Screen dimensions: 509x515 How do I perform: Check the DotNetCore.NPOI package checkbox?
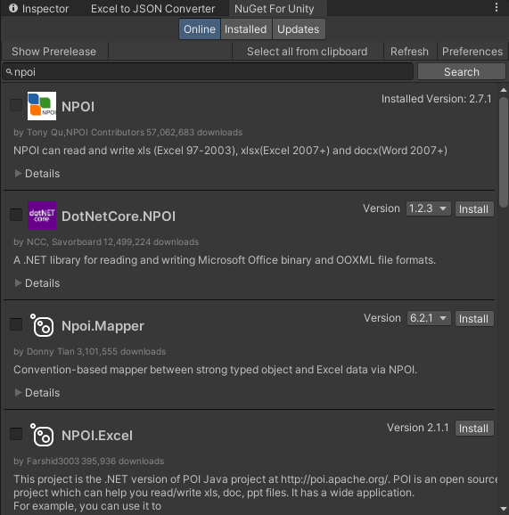pos(16,215)
